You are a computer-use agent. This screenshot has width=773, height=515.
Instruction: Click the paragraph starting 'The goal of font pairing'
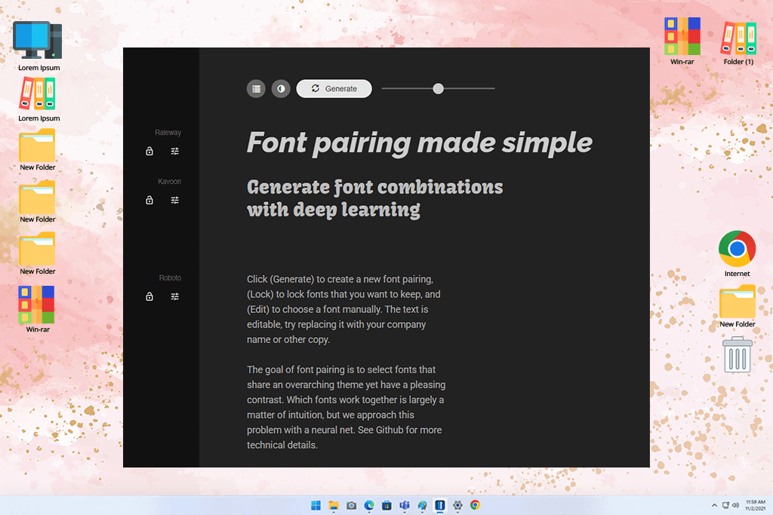pyautogui.click(x=346, y=407)
